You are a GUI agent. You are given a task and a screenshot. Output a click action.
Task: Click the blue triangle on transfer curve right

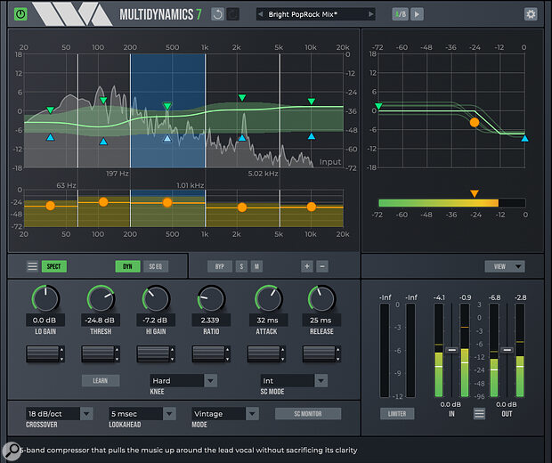[525, 138]
